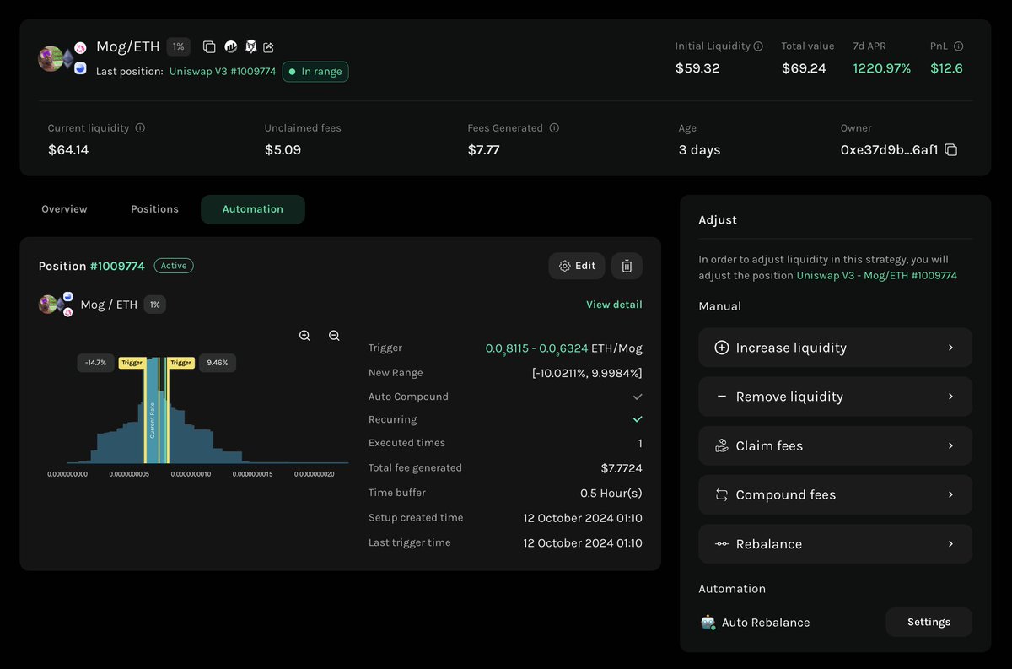
Task: Click the Uniswap protocol badge in header
Action: click(80, 48)
